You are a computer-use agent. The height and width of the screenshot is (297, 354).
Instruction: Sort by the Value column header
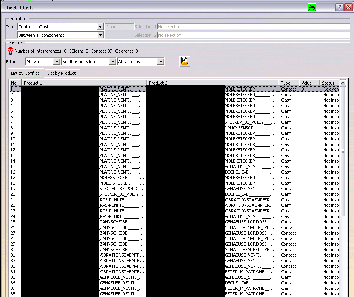point(309,83)
